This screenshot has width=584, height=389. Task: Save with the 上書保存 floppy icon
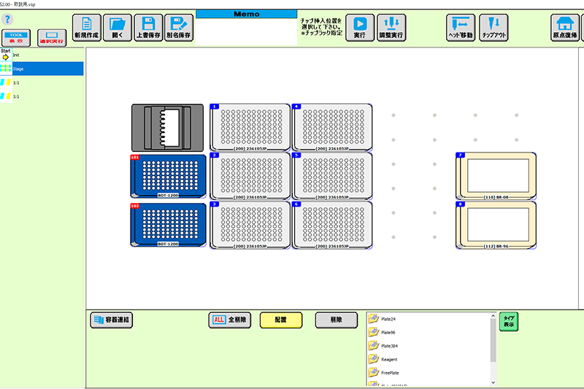click(148, 28)
